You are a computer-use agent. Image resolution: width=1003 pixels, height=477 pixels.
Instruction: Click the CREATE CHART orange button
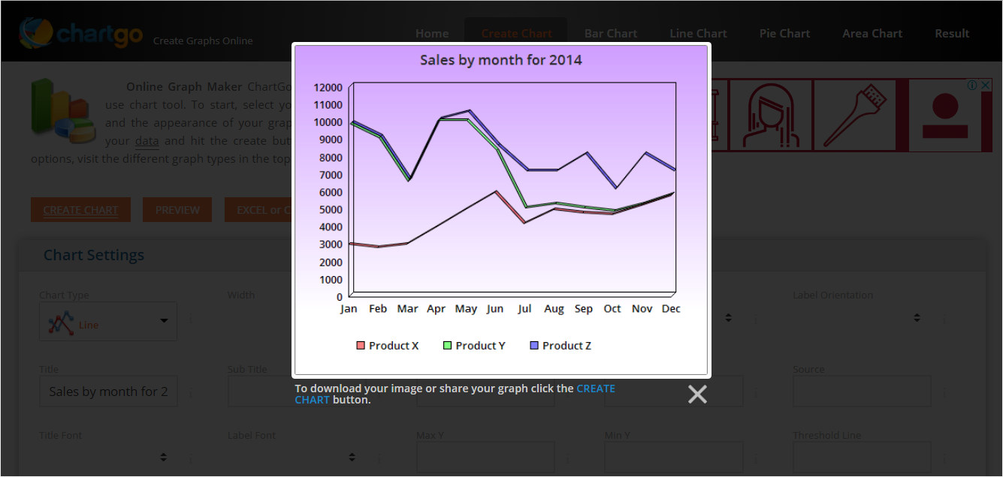coord(80,210)
